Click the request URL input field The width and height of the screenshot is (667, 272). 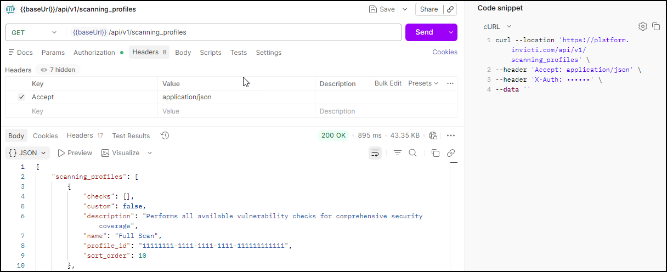(x=236, y=32)
